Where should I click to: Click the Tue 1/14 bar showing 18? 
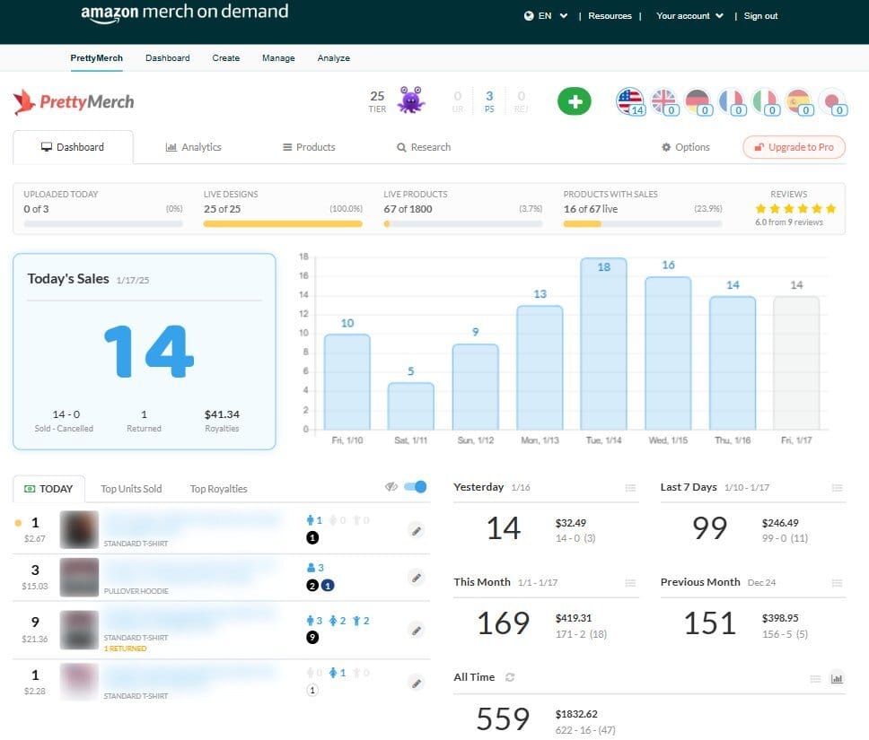click(603, 344)
